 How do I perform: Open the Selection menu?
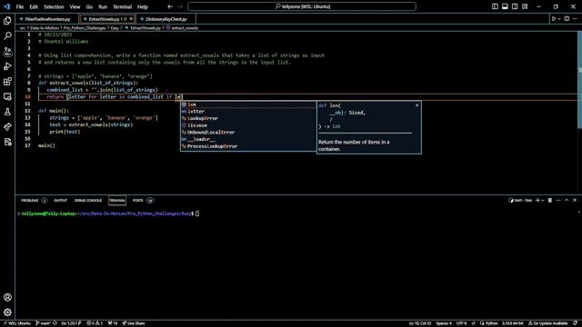click(54, 6)
